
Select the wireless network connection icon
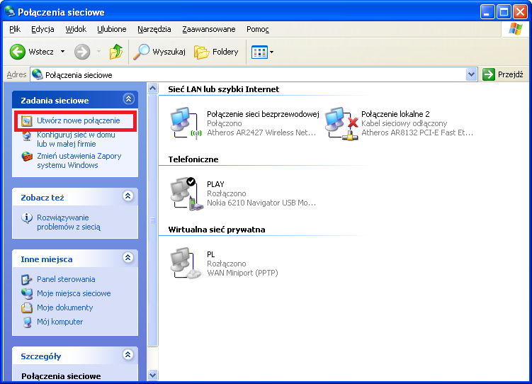[186, 123]
